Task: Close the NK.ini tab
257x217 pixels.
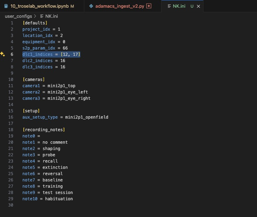Action: coord(198,6)
